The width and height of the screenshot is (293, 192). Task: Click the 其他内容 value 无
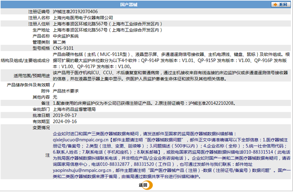pyautogui.click(x=55, y=97)
